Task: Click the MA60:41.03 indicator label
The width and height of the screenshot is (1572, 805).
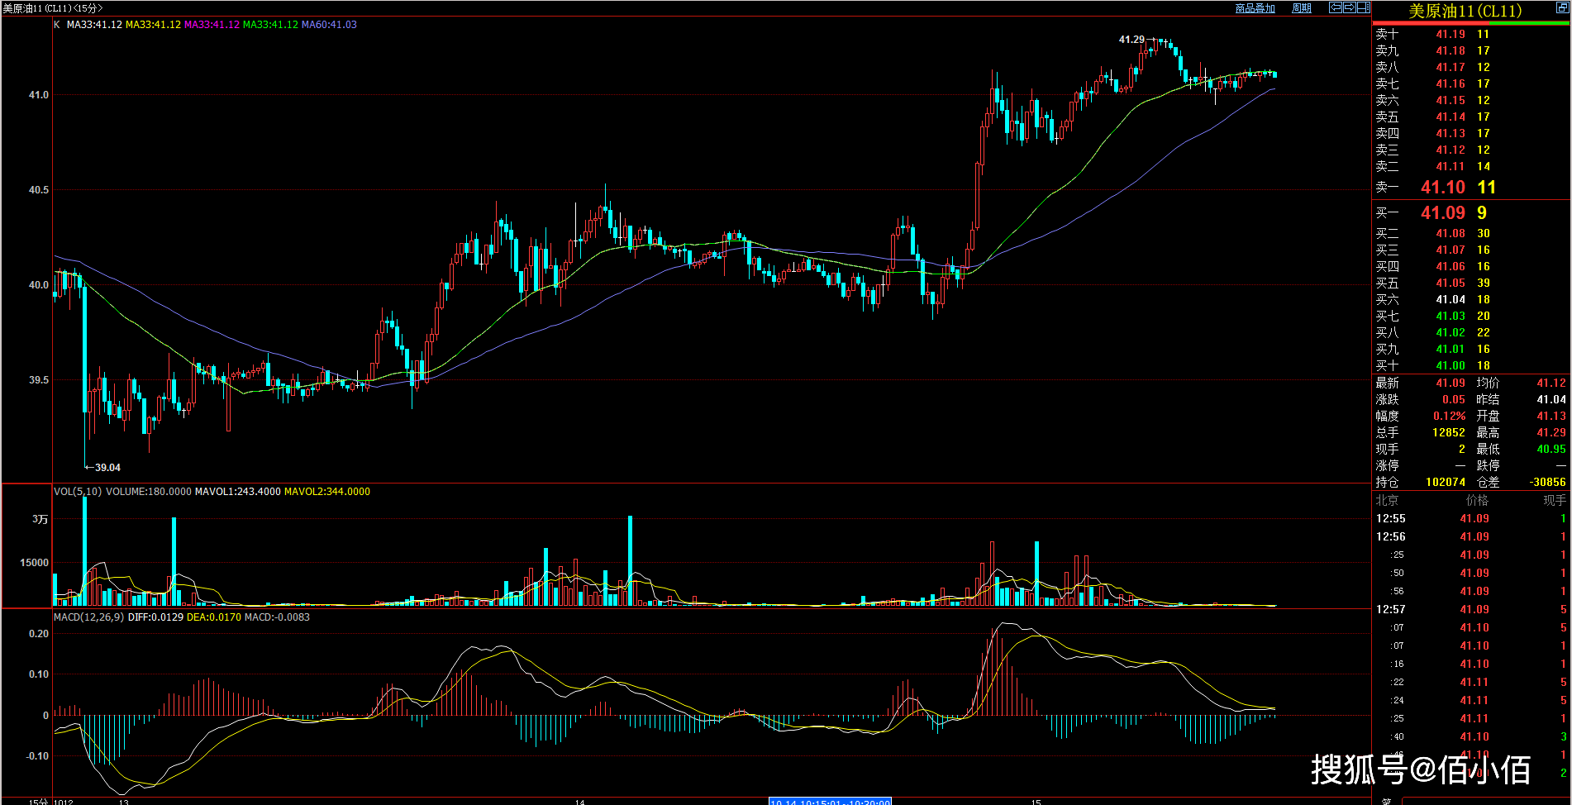Action: 329,25
